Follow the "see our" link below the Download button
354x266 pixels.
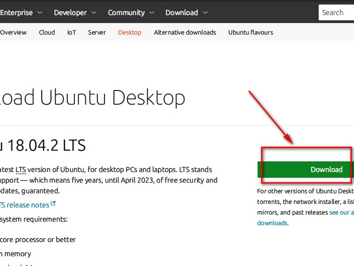coord(341,212)
